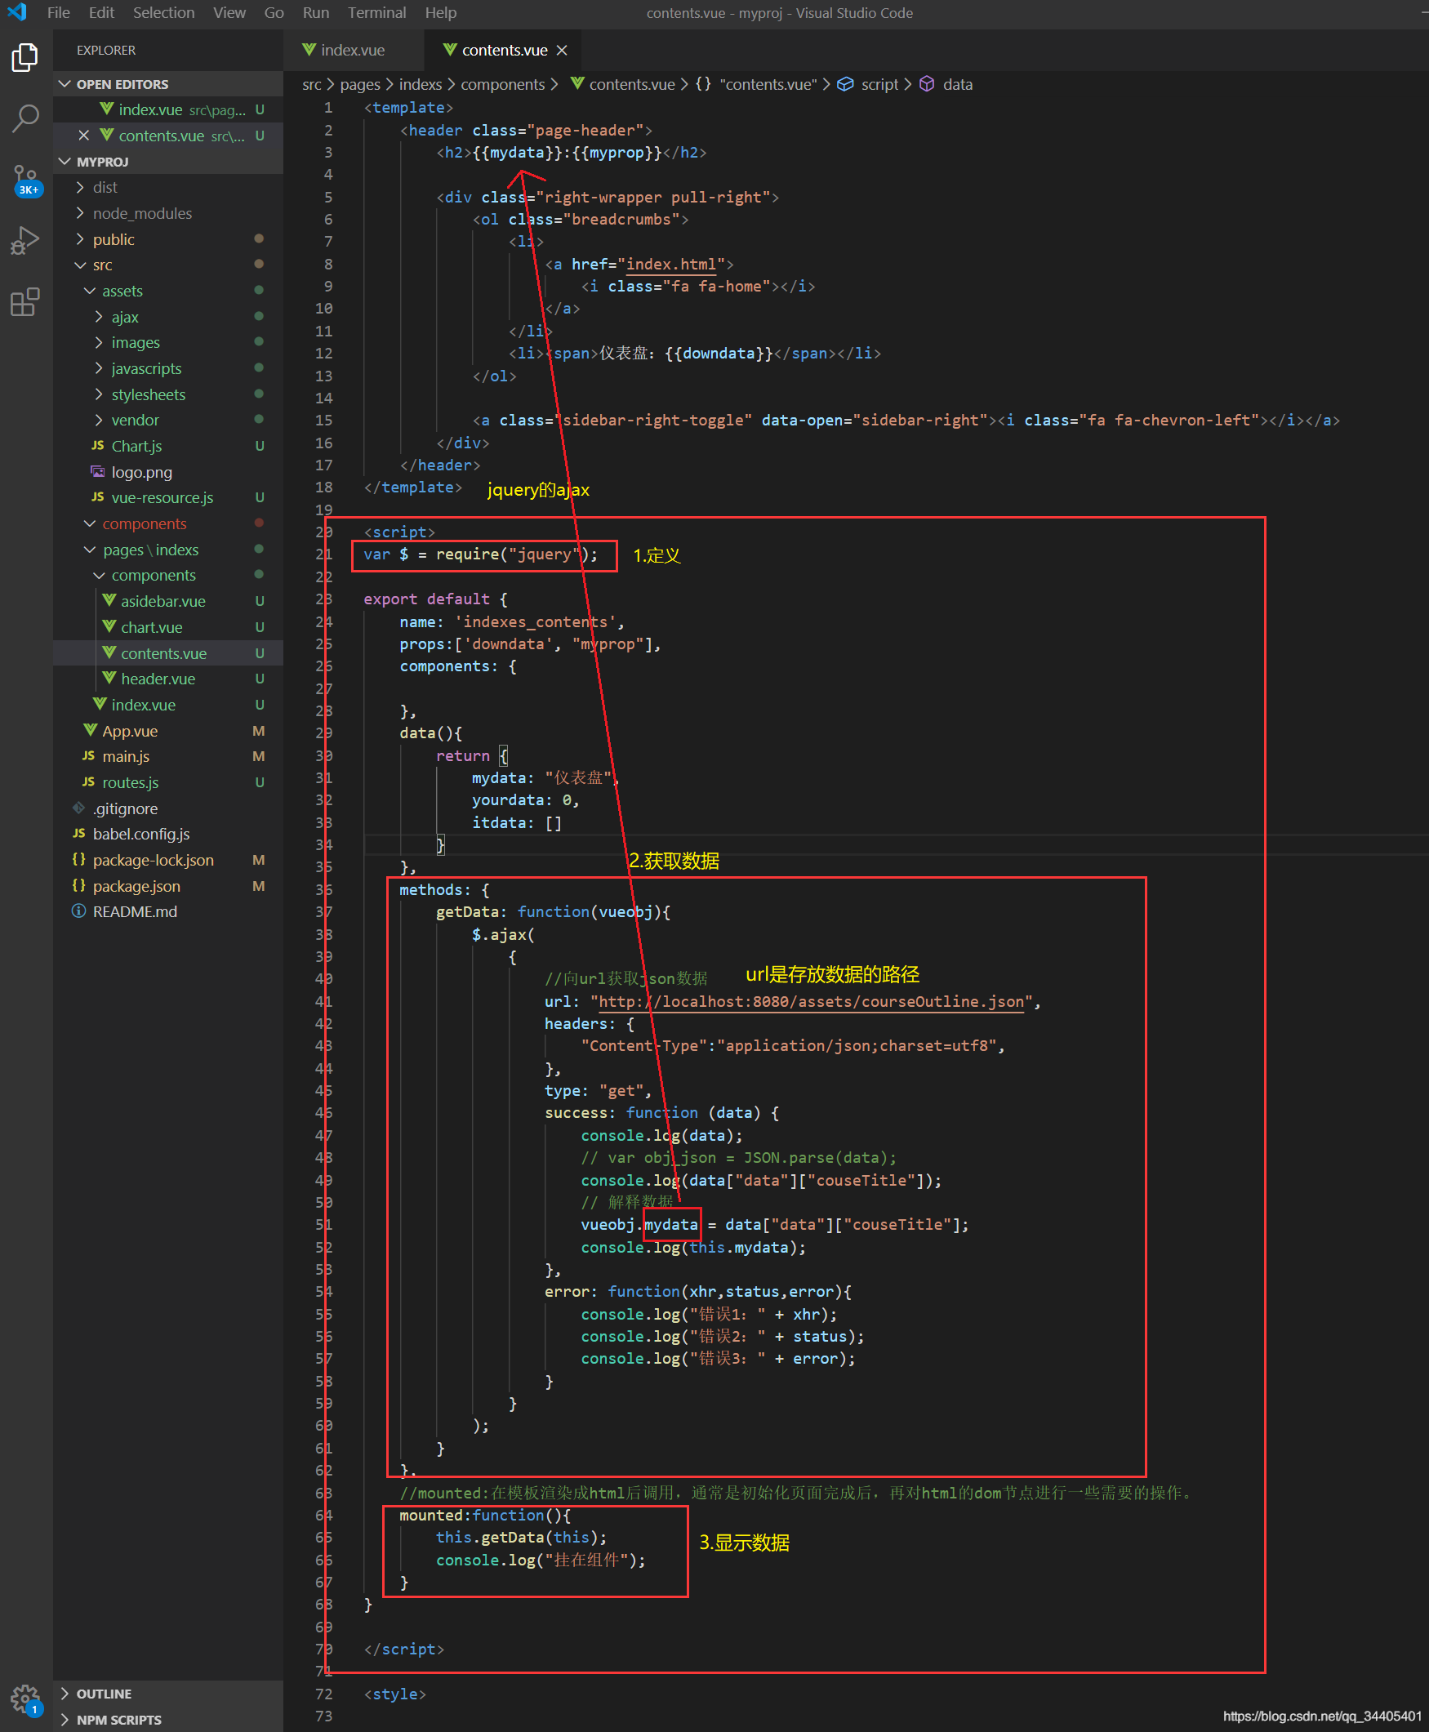Click image icon of logo.png
This screenshot has width=1429, height=1732.
click(98, 472)
